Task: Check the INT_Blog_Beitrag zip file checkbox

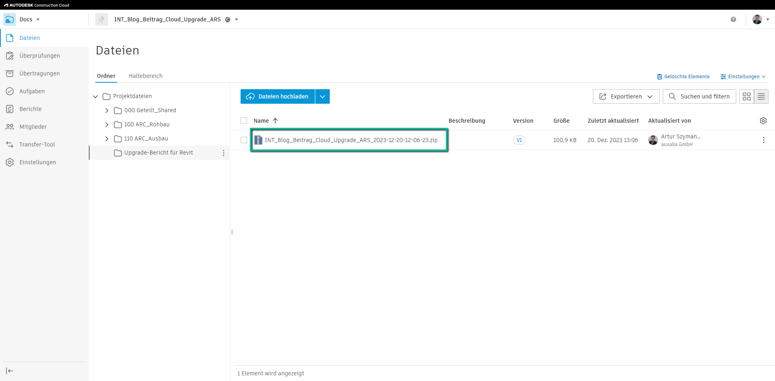Action: (x=244, y=140)
